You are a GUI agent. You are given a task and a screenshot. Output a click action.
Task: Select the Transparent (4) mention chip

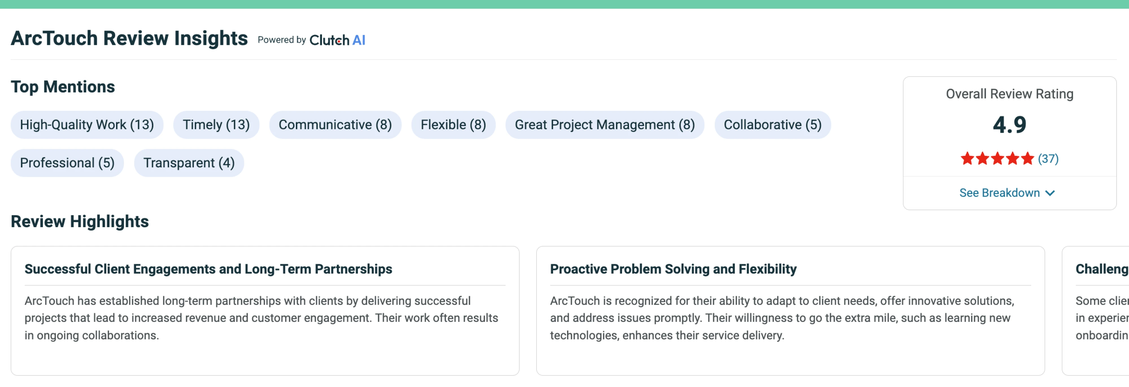(x=189, y=163)
